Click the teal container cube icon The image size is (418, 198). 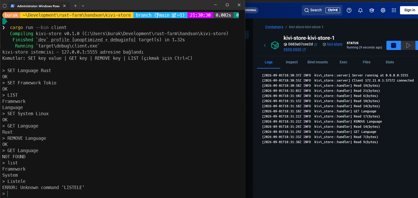(275, 45)
